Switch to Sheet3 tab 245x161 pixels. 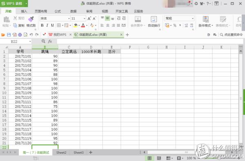pos(78,152)
